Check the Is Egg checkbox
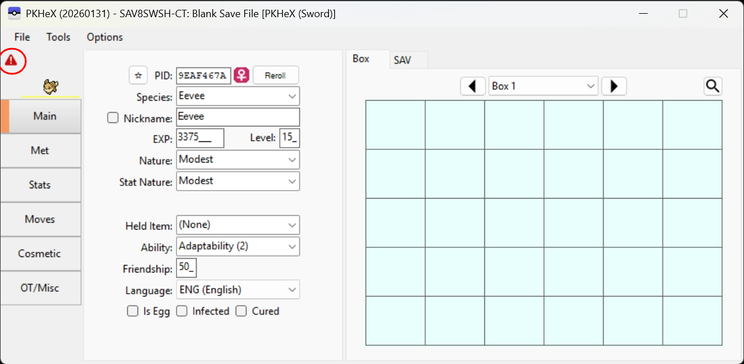 pyautogui.click(x=132, y=311)
